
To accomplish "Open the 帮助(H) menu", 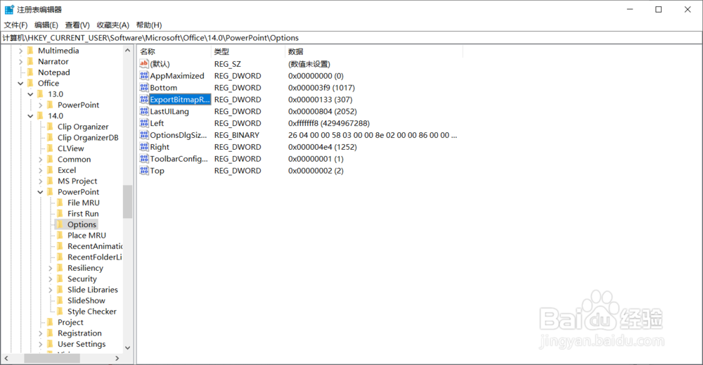I will 149,25.
